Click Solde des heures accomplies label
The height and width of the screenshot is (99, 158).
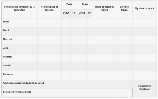(x=17, y=92)
